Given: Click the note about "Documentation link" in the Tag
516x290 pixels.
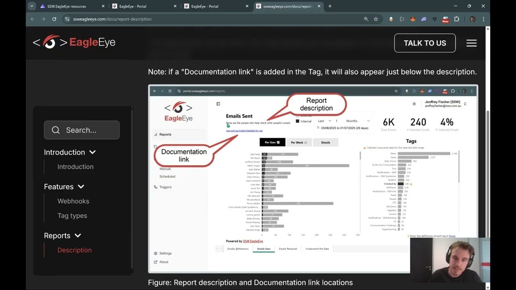Looking at the screenshot, I should pyautogui.click(x=312, y=72).
